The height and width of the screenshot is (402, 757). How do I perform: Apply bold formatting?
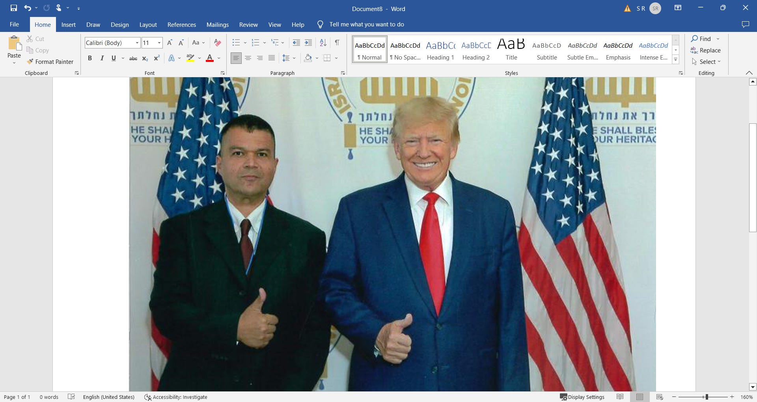coord(90,58)
